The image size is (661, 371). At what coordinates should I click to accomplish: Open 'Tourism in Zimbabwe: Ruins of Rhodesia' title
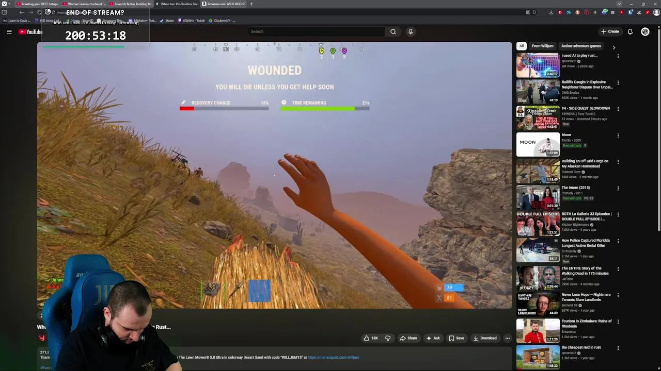pos(587,324)
